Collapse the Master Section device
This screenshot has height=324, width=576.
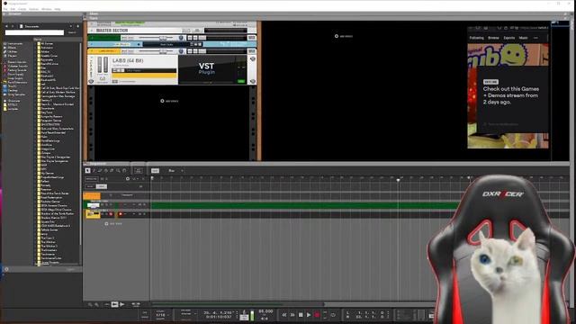(x=92, y=31)
